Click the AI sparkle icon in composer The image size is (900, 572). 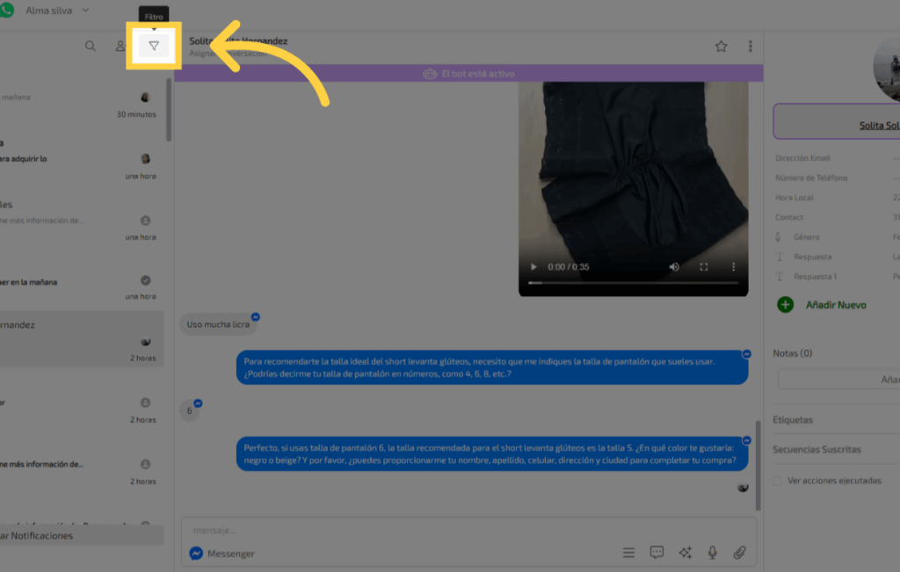(685, 553)
